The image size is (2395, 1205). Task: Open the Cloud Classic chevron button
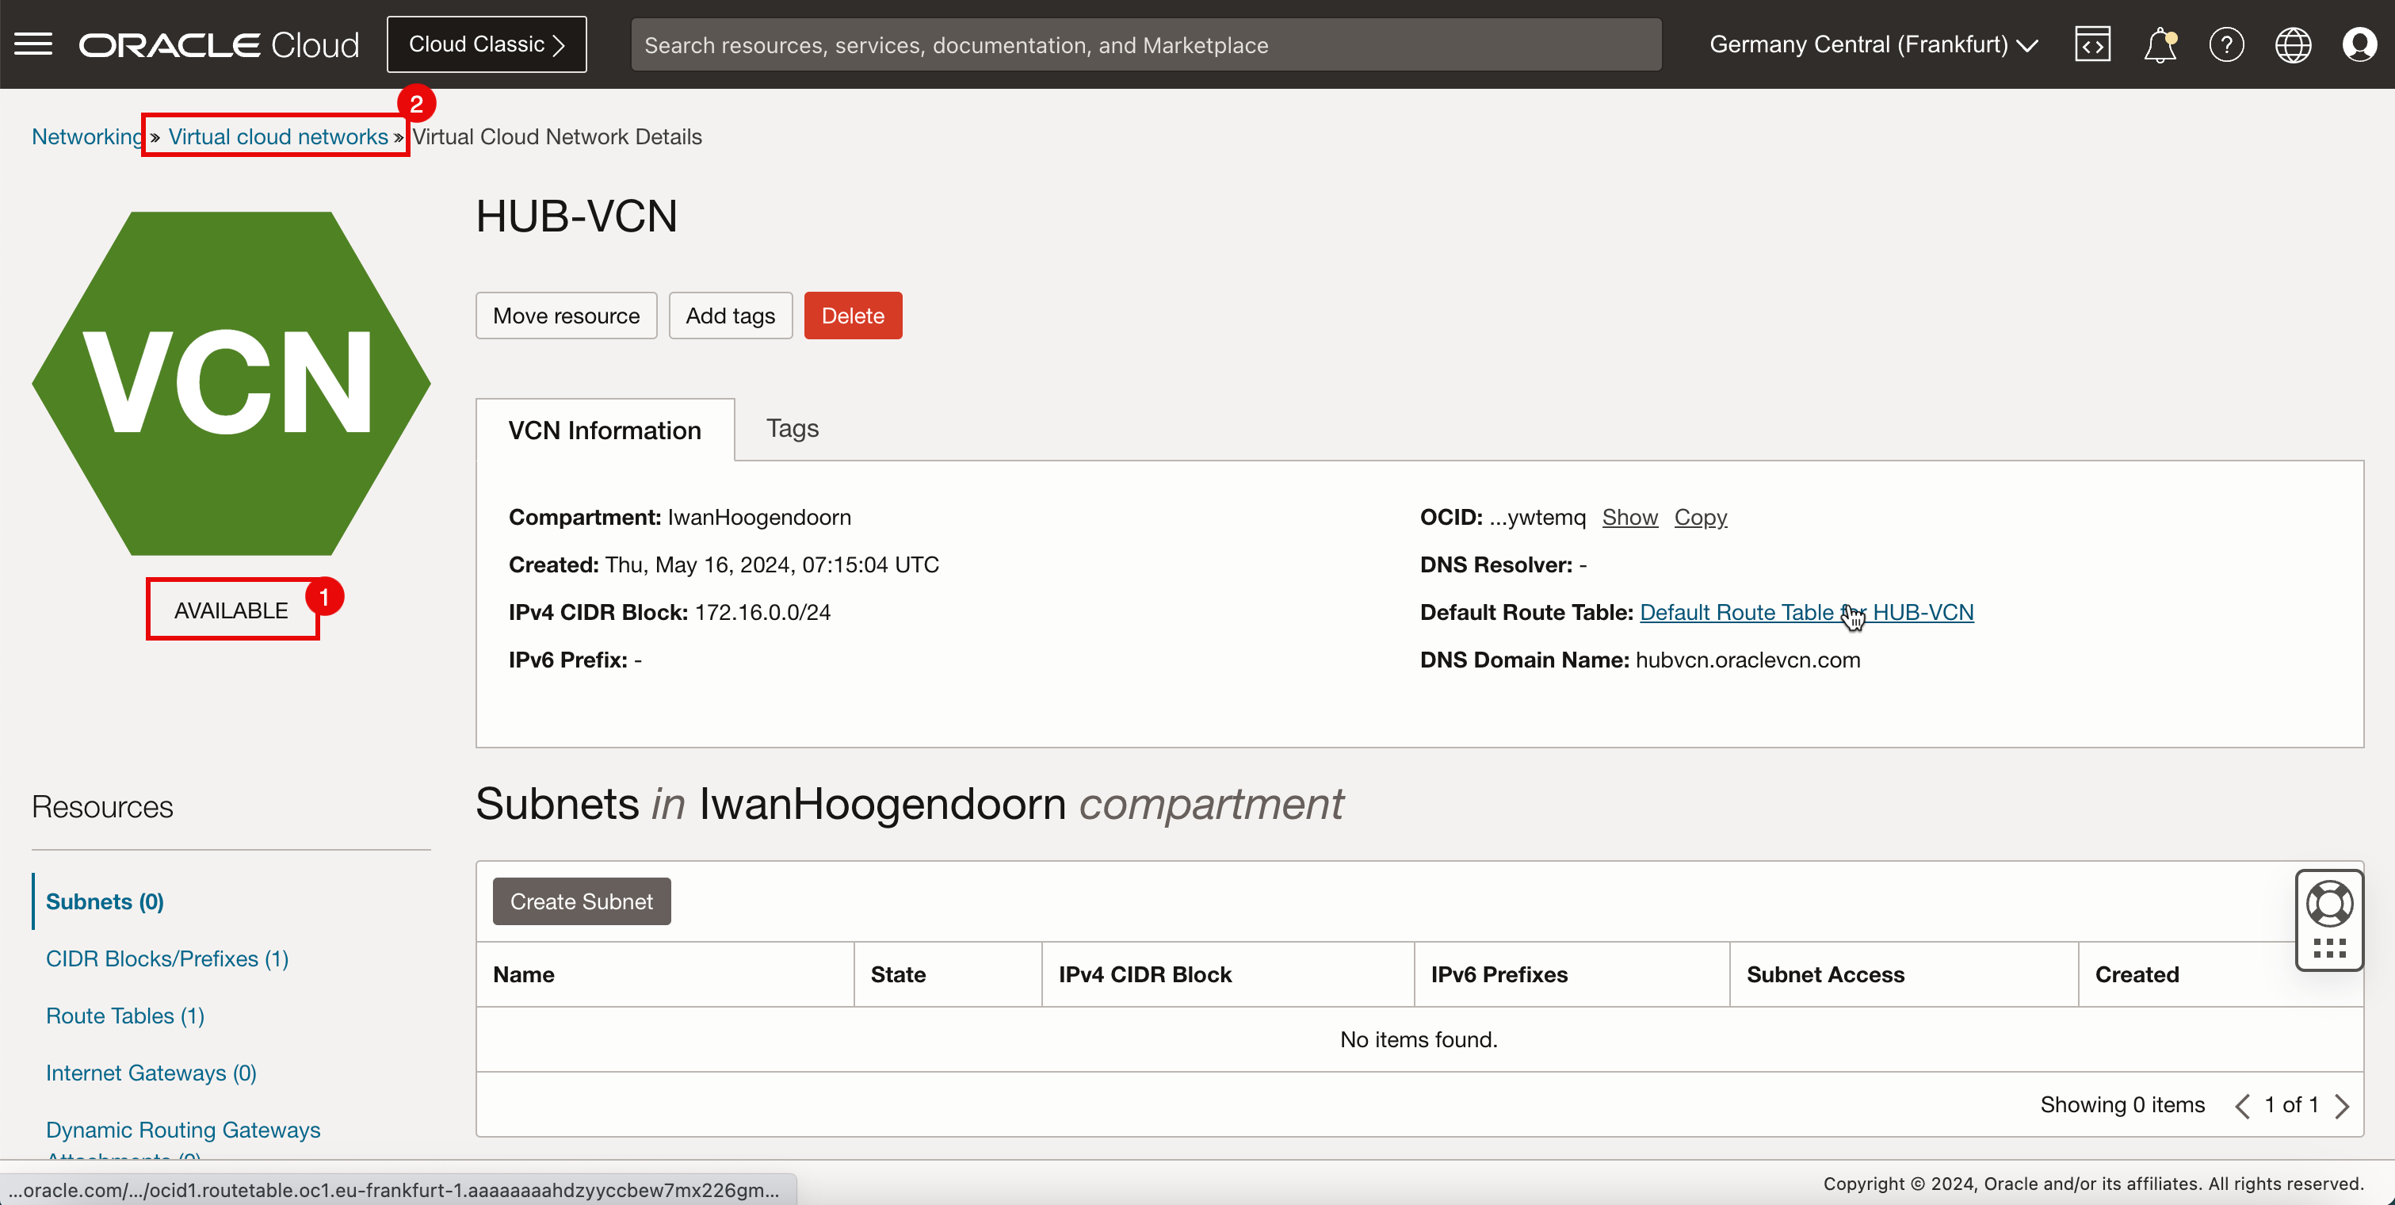pos(487,44)
